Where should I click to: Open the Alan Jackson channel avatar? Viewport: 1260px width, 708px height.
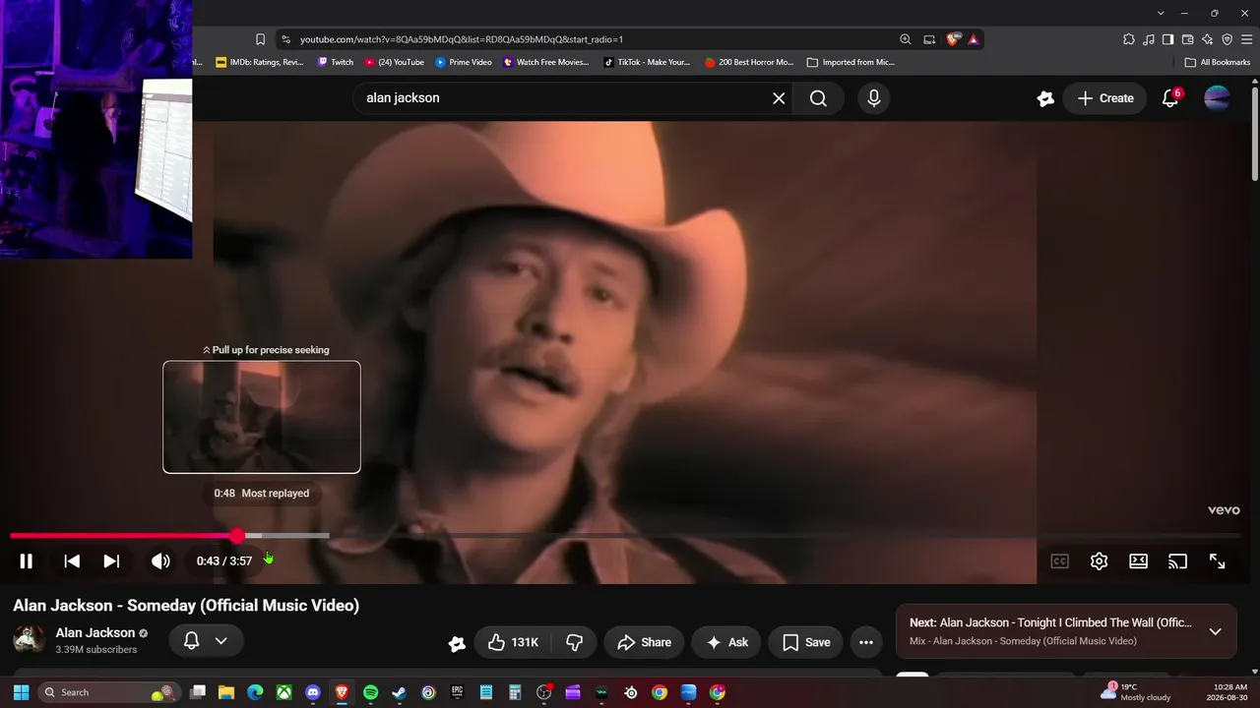[30, 640]
